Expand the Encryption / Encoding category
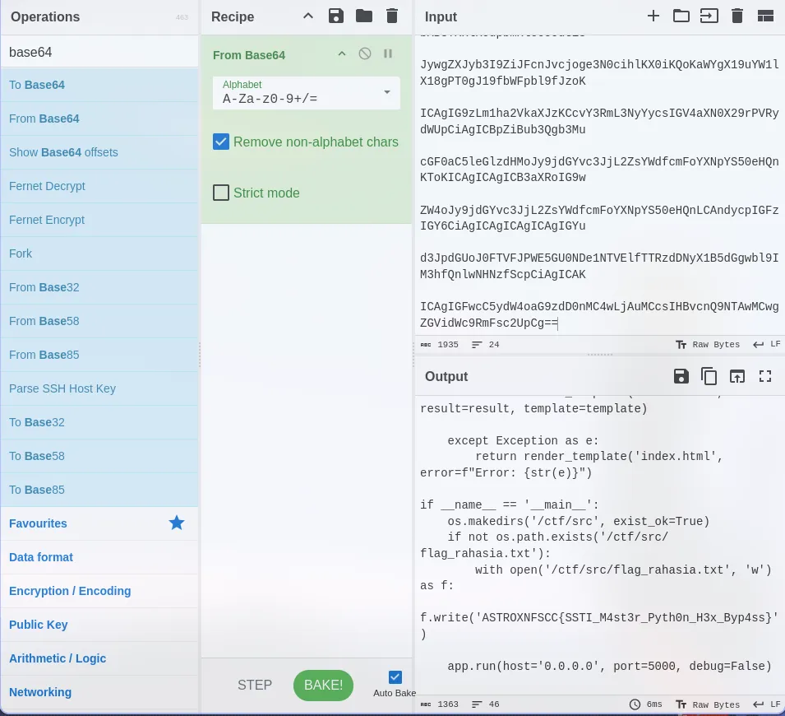This screenshot has height=716, width=785. coord(70,591)
